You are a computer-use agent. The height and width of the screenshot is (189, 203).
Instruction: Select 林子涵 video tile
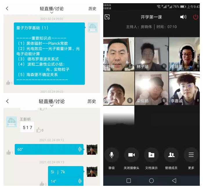point(151,54)
